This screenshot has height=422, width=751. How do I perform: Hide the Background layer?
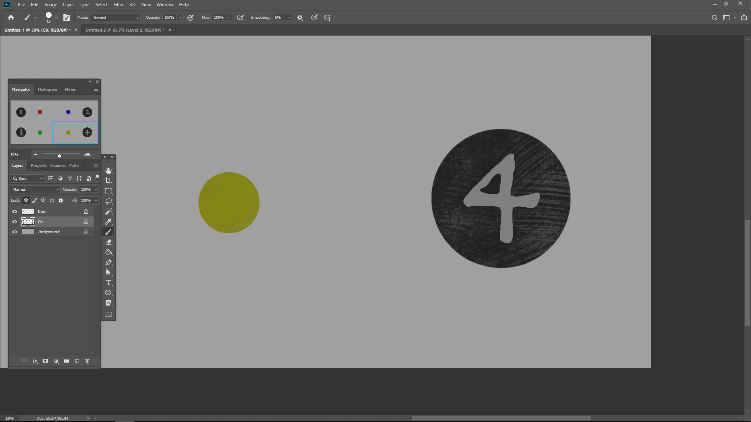coord(15,232)
